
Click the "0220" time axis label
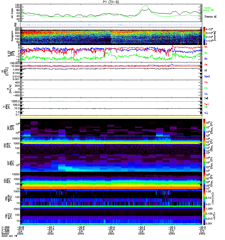[x=50, y=234]
